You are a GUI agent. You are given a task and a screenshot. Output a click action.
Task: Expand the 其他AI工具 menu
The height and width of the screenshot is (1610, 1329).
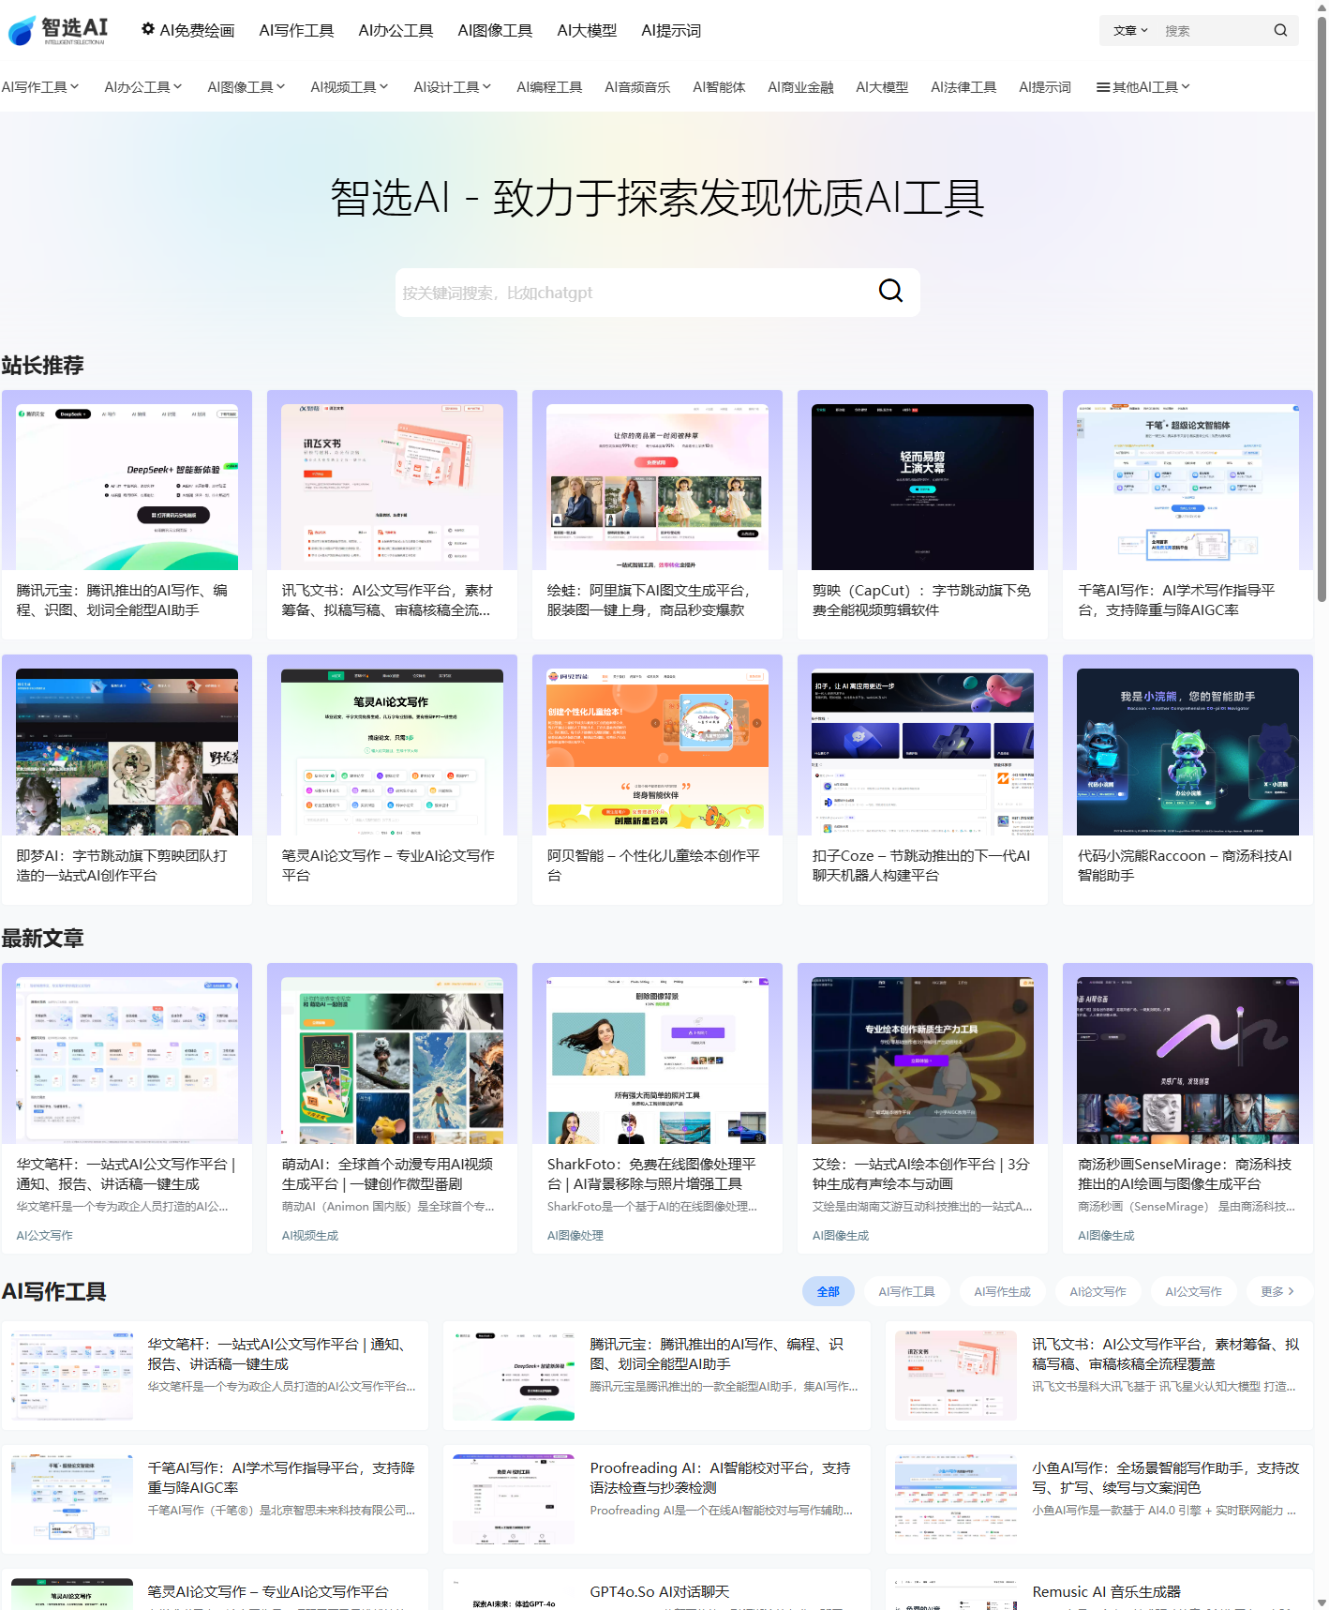1144,87
